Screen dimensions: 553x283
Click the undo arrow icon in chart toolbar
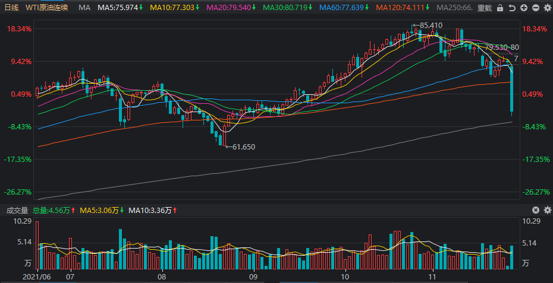click(x=512, y=8)
